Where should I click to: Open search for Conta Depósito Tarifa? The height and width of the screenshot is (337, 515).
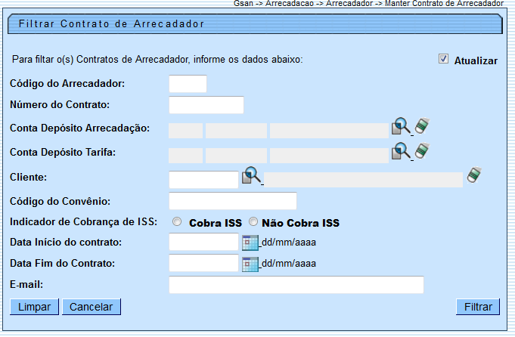tap(401, 151)
